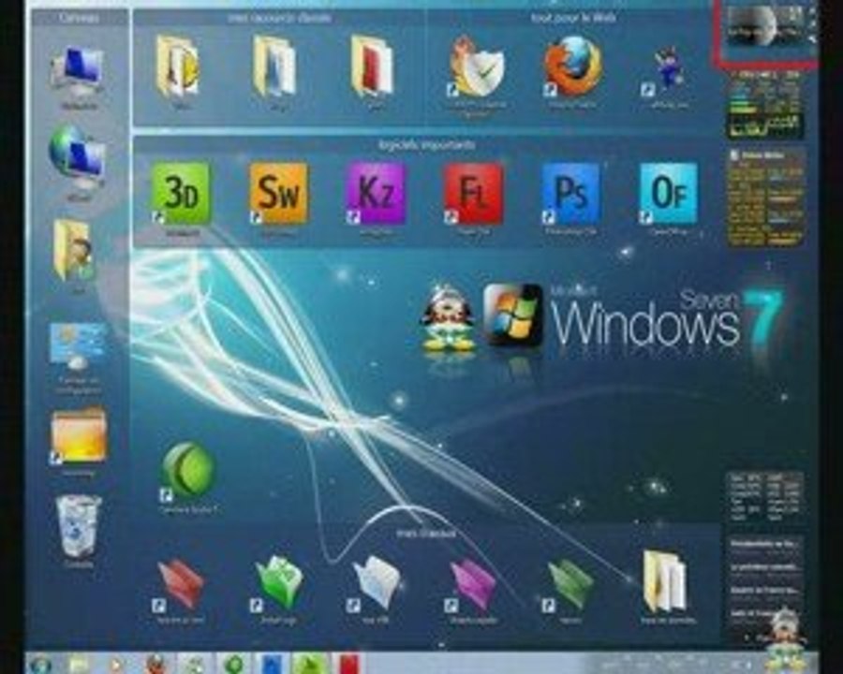Open the Recycle Bin
This screenshot has width=843, height=674.
click(x=79, y=526)
